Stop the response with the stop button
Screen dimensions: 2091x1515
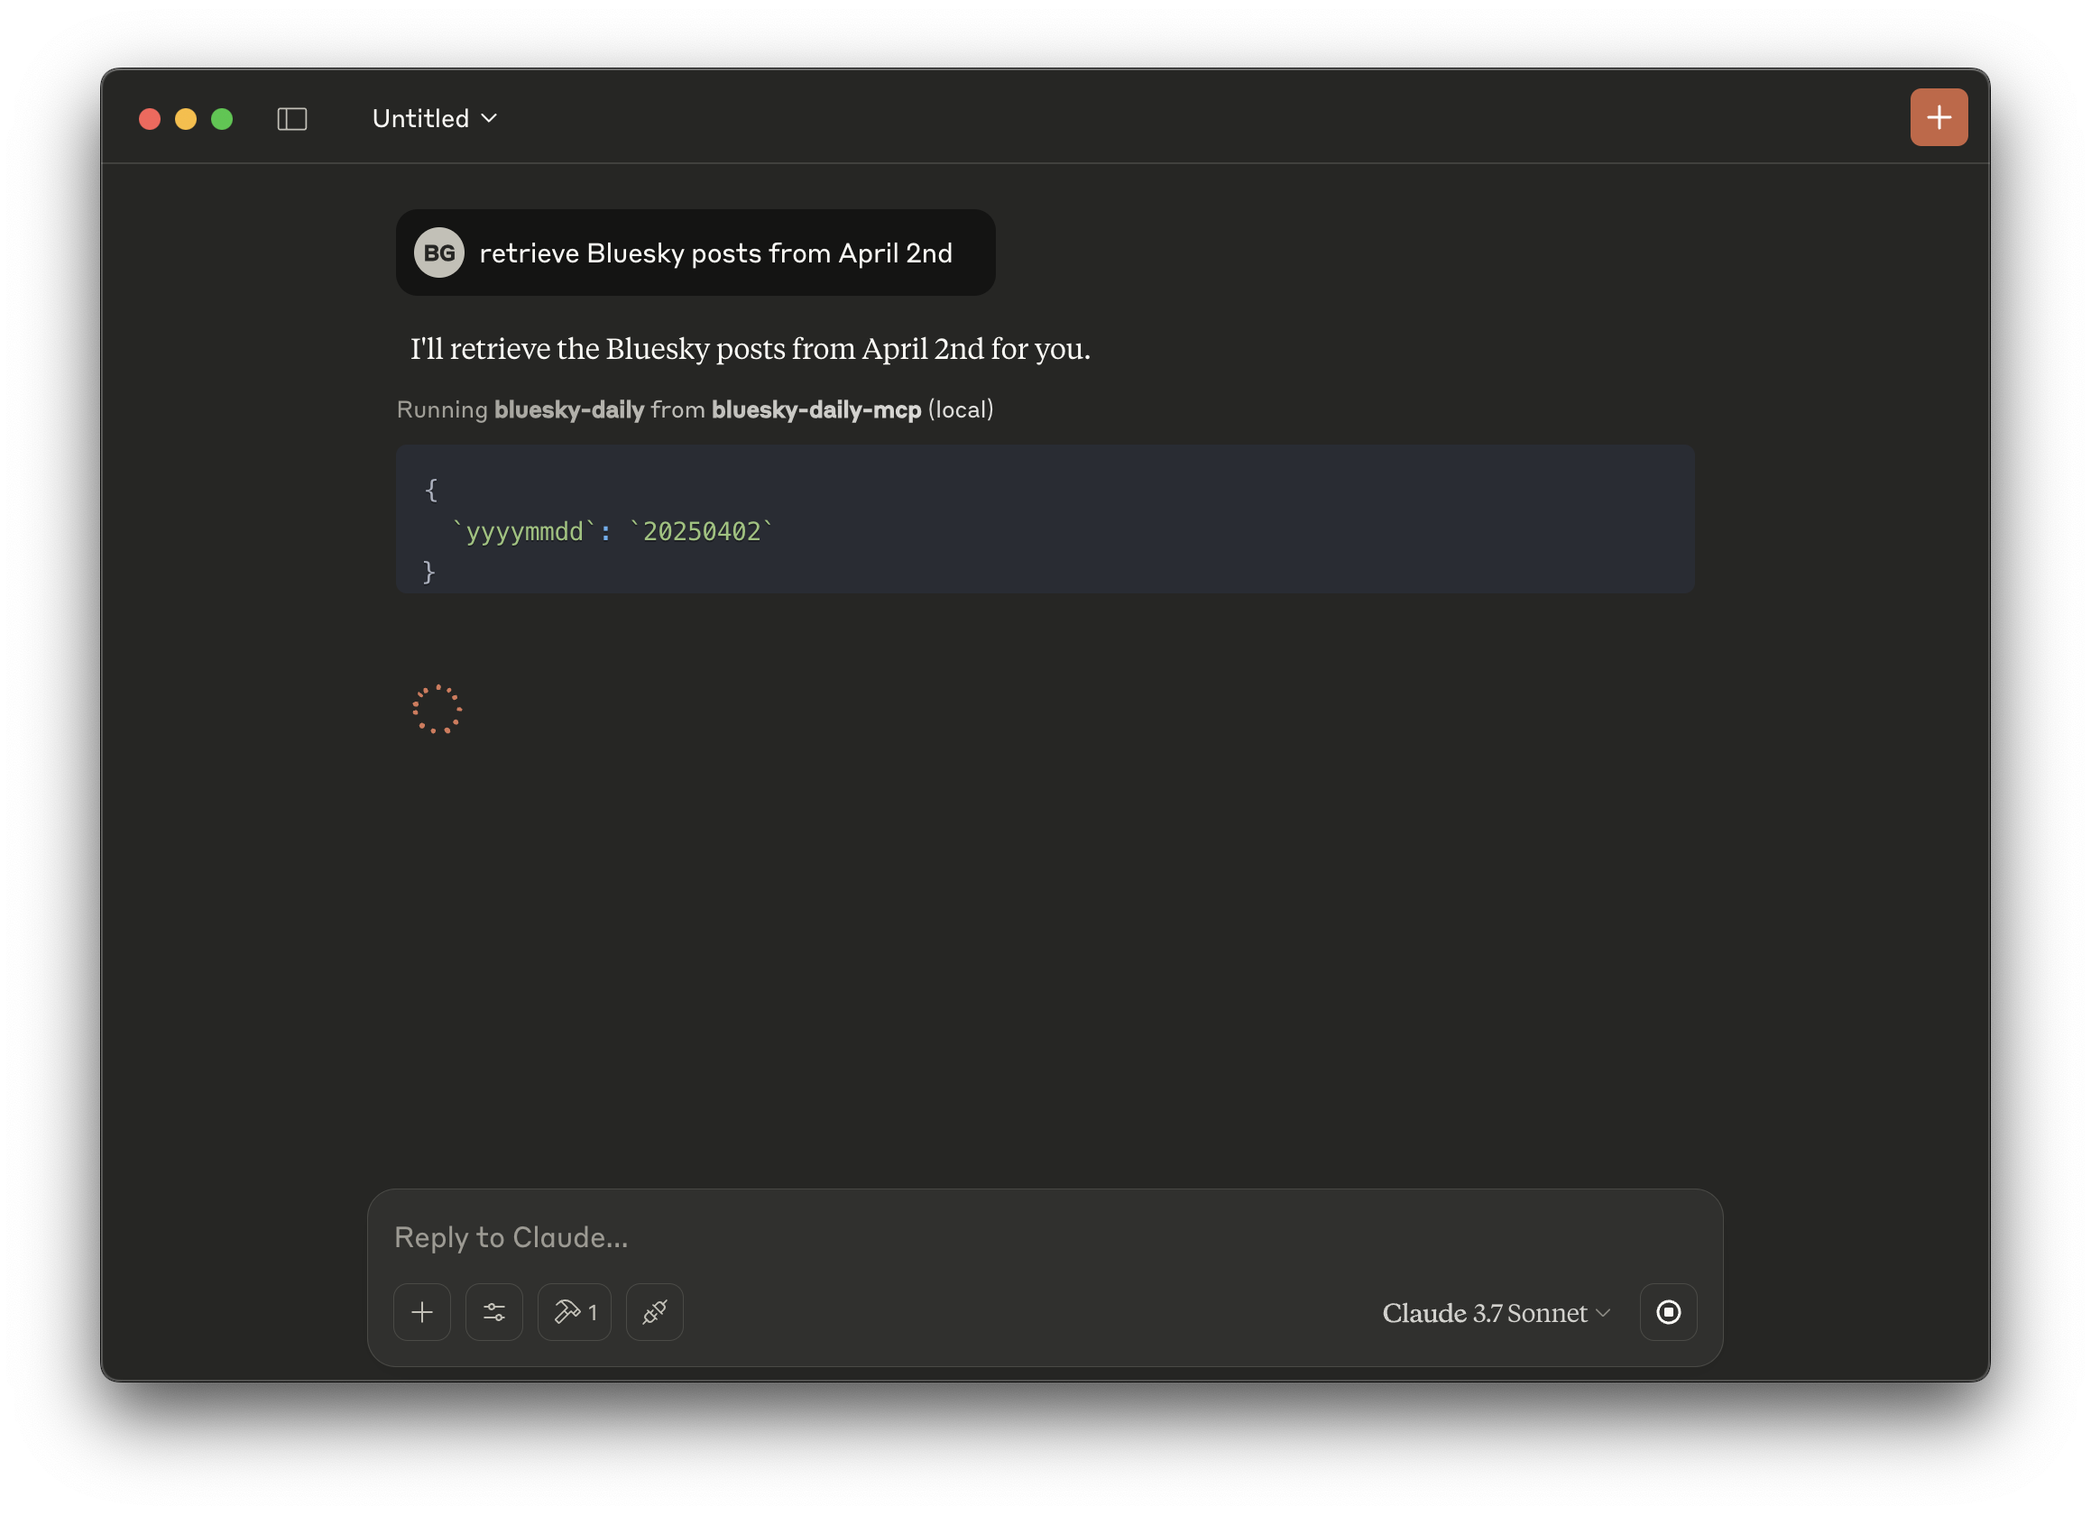pos(1668,1311)
